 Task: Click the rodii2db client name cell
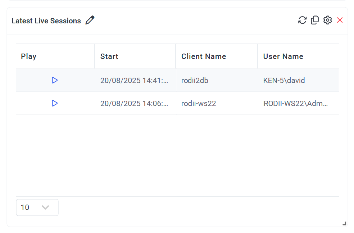coord(195,81)
